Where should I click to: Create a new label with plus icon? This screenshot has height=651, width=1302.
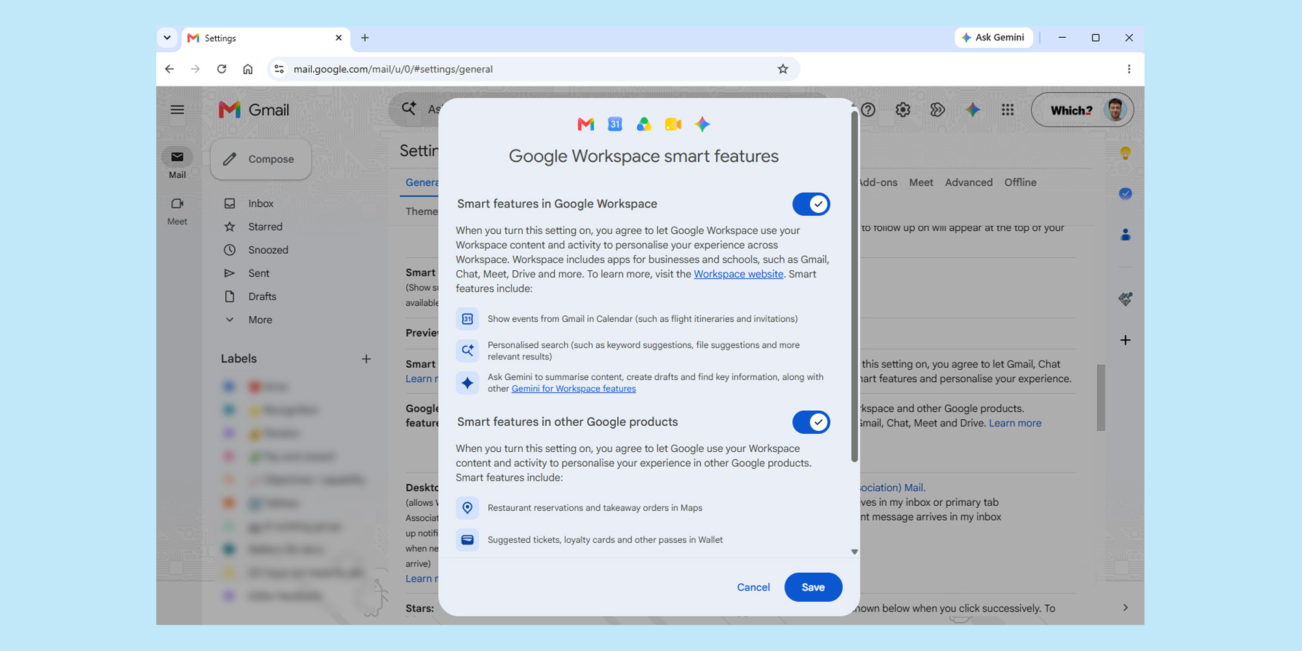coord(367,359)
